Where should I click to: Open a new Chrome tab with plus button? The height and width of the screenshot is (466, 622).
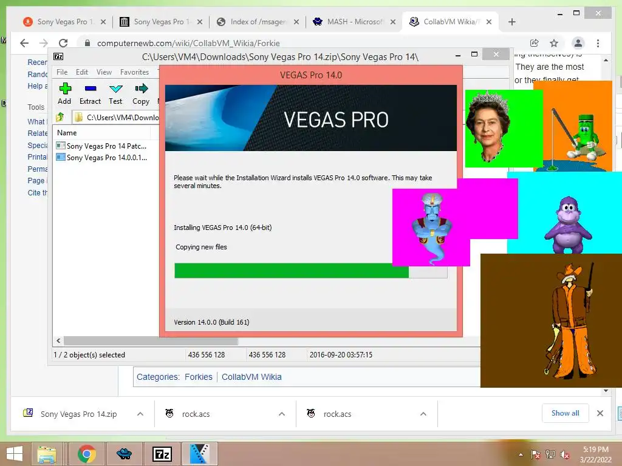click(x=511, y=22)
